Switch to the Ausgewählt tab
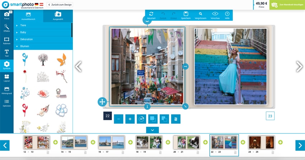Viewport: 305px width, 160px height. (58, 16)
